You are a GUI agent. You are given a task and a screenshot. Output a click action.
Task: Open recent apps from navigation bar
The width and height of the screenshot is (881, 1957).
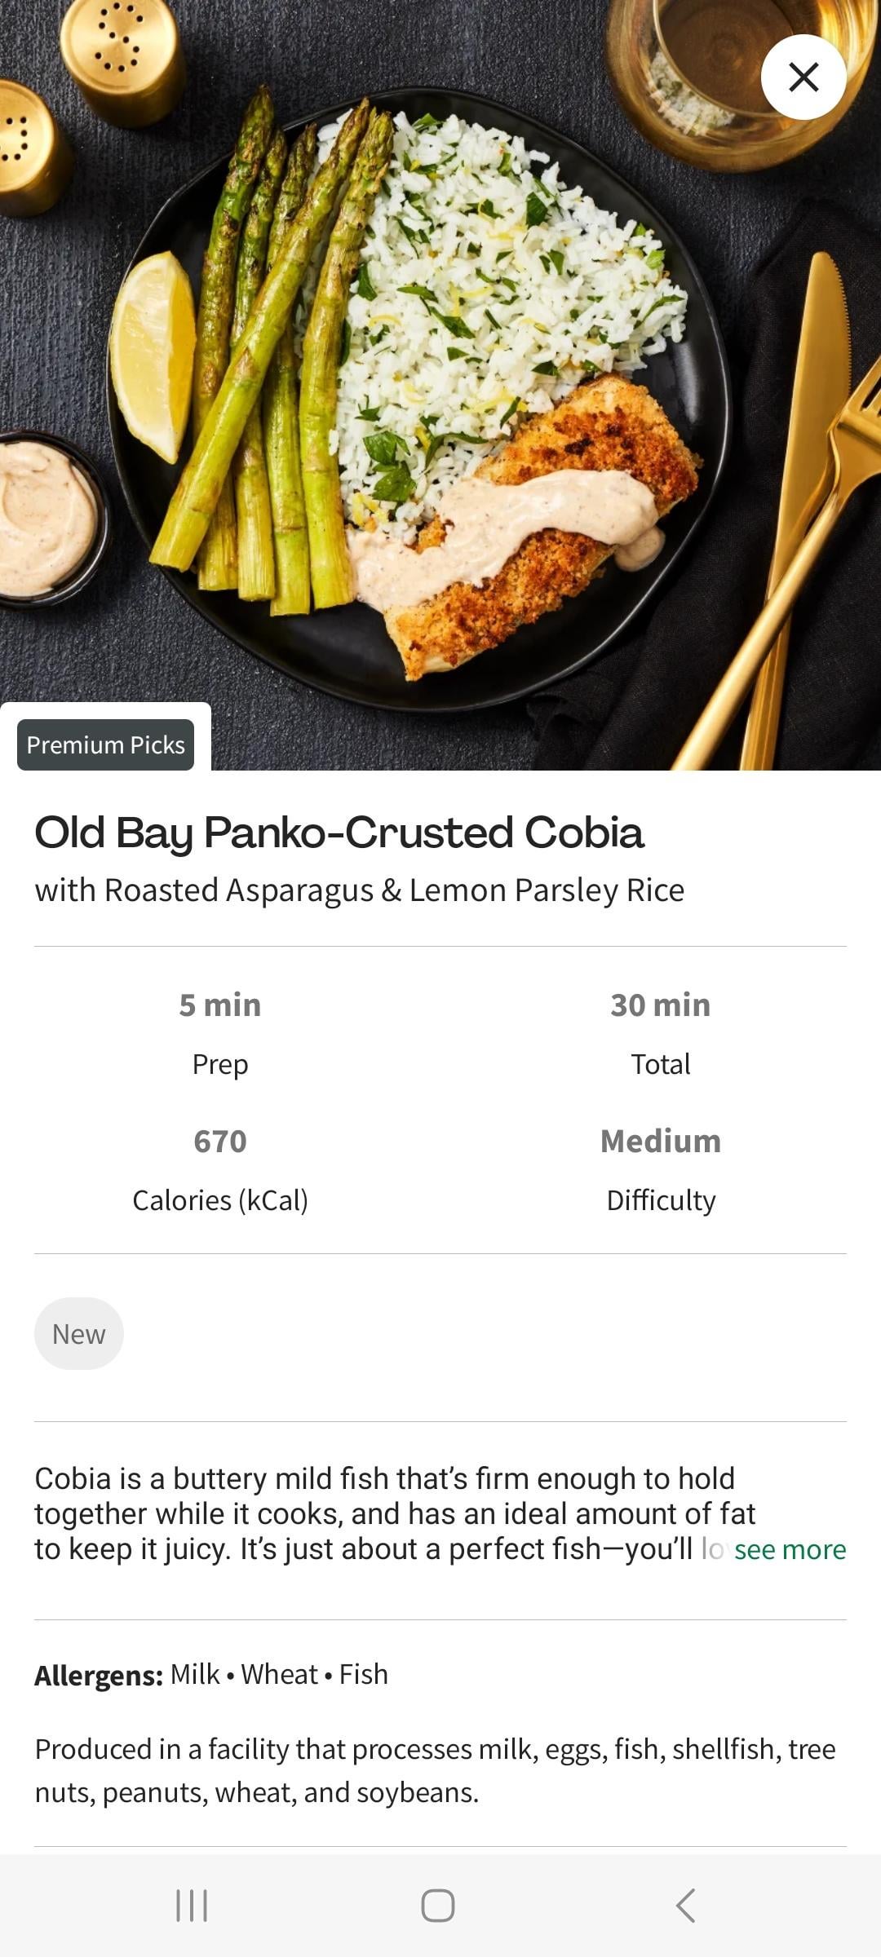click(193, 1906)
